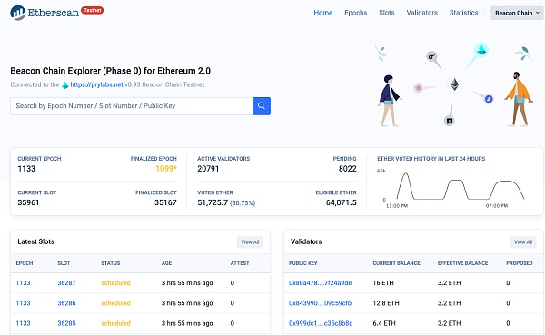Click the Prysm gem icon beside prylabs link
The height and width of the screenshot is (335, 545).
pyautogui.click(x=65, y=84)
